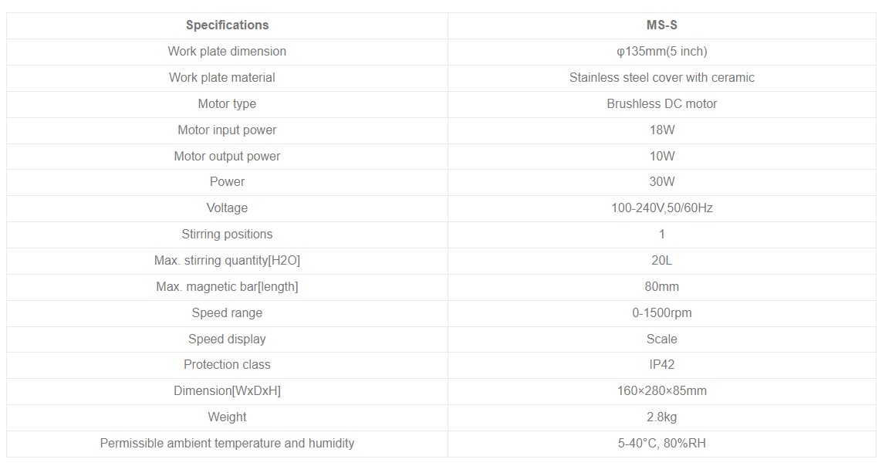882x466 pixels.
Task: Click the Stirring positions label
Action: [227, 234]
